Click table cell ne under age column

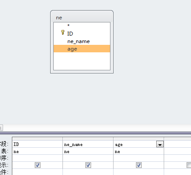[x=139, y=151]
